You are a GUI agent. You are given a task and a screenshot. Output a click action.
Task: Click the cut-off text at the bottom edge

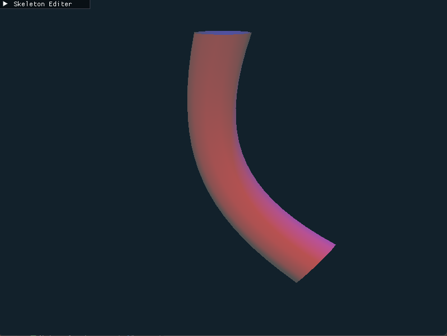click(84, 334)
